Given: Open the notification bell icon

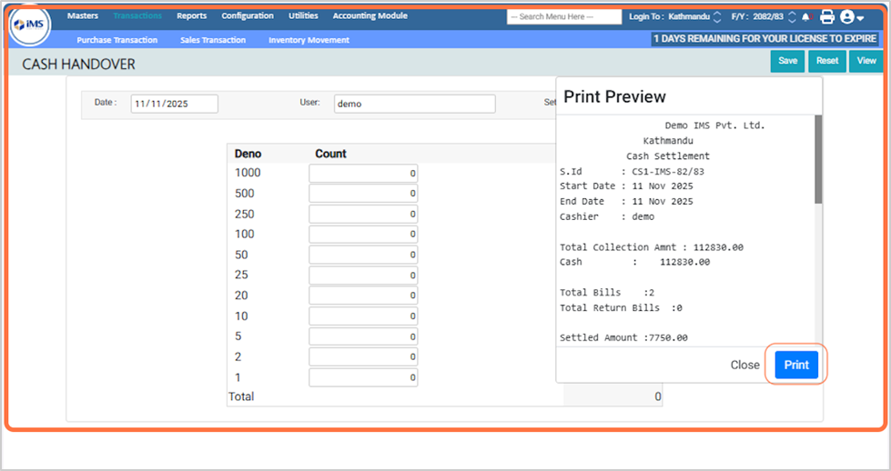Looking at the screenshot, I should 807,16.
